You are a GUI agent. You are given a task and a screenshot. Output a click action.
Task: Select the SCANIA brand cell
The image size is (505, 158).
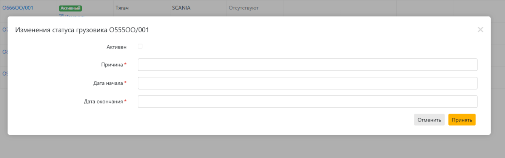click(x=181, y=8)
